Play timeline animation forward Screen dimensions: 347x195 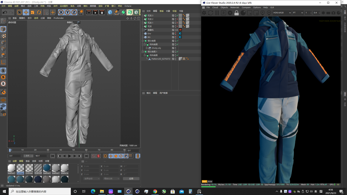[70, 156]
